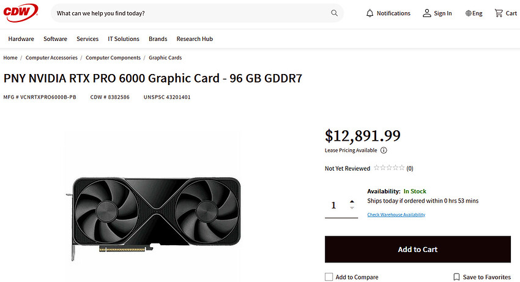Click the CDW logo icon
Image resolution: width=520 pixels, height=282 pixels.
click(x=20, y=11)
